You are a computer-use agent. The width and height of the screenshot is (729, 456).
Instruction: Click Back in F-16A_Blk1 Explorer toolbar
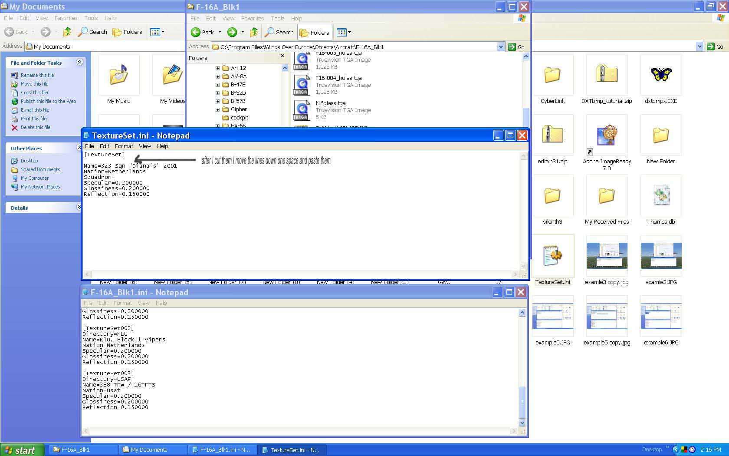(203, 32)
